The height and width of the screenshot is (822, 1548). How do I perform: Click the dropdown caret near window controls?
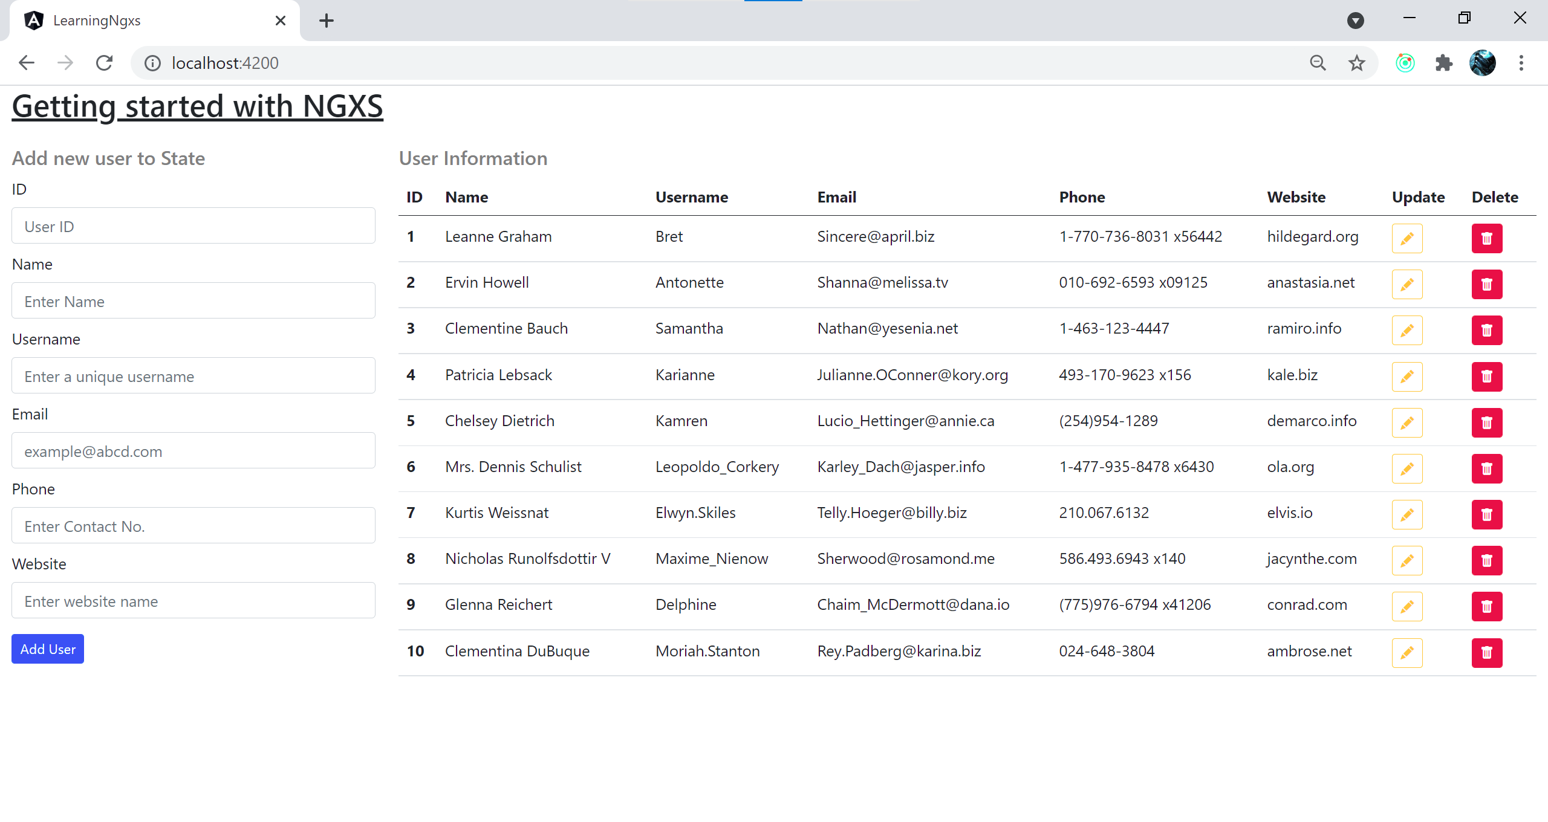click(1356, 20)
